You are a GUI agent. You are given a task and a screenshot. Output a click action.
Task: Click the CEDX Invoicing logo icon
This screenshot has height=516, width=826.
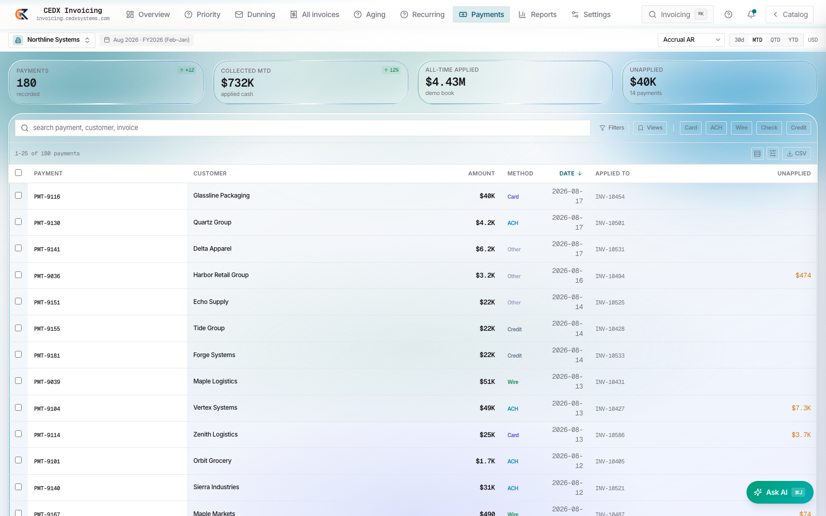(x=22, y=14)
